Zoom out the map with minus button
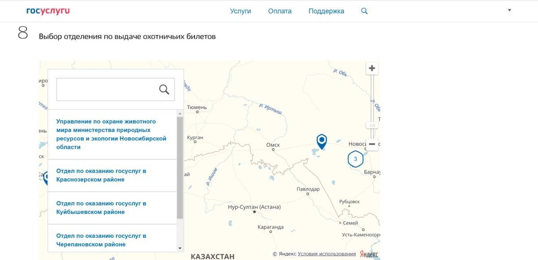Viewport: 538px width, 260px height. coord(372,144)
